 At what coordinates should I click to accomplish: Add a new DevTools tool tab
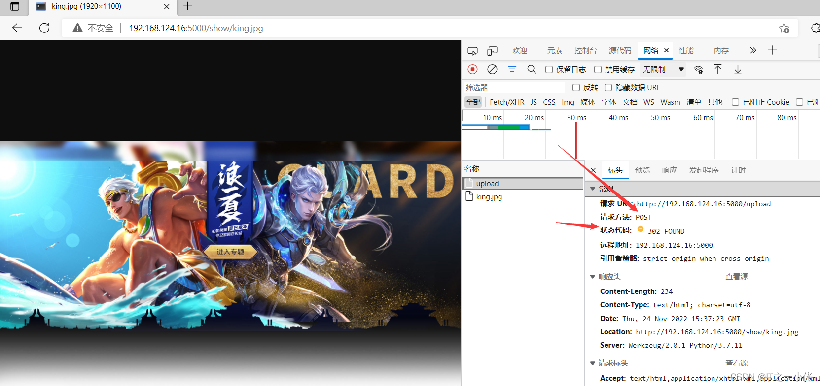pyautogui.click(x=773, y=50)
